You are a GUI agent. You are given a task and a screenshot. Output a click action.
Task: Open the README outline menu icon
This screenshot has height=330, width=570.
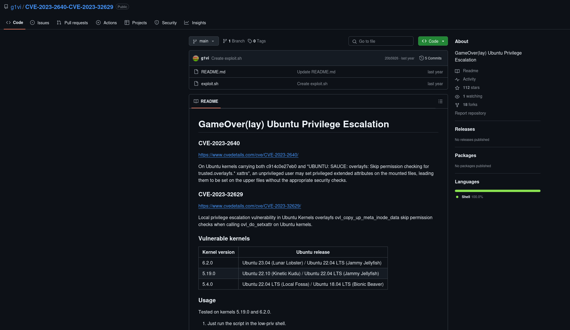pyautogui.click(x=440, y=101)
